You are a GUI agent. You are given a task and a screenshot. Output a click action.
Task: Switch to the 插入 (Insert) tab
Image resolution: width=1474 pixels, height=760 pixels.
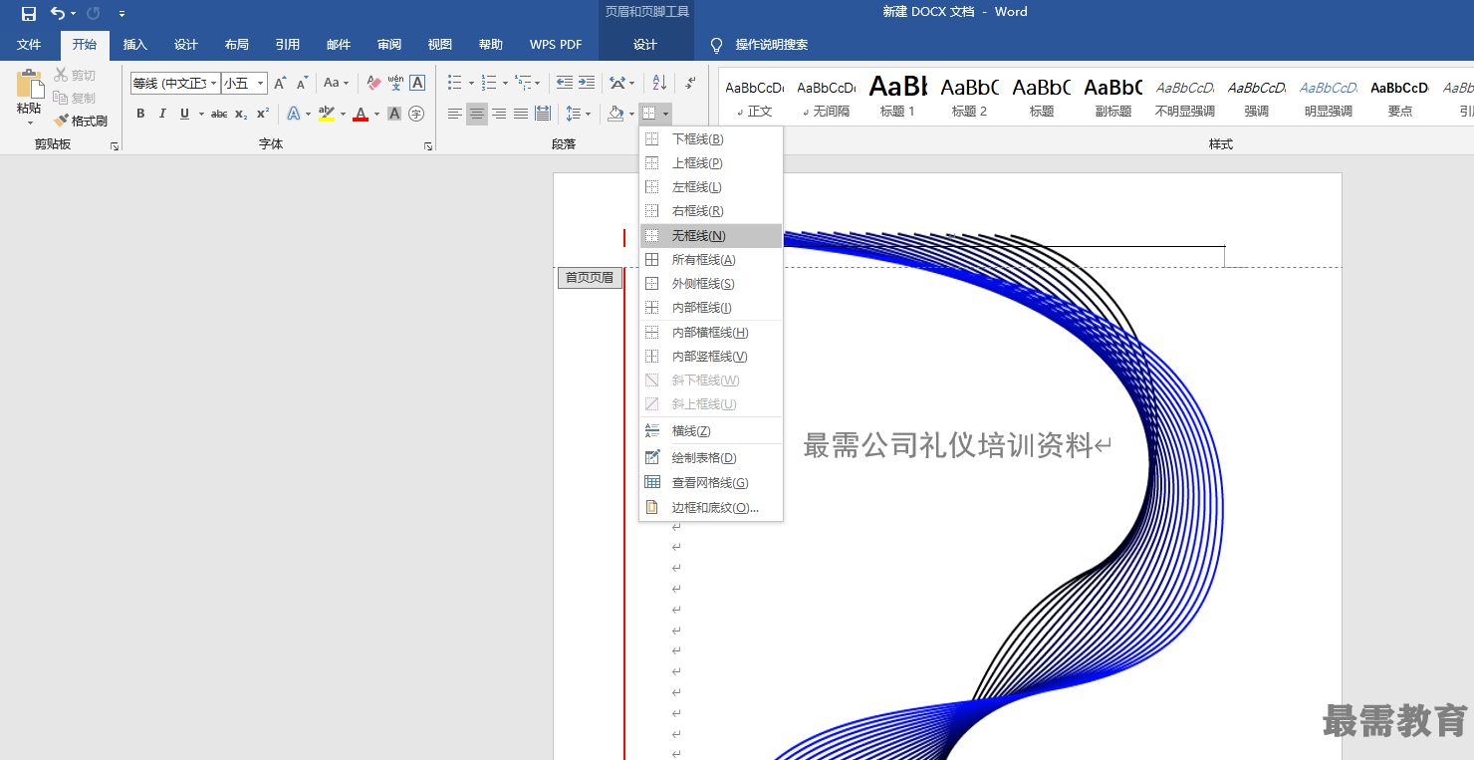click(x=134, y=45)
